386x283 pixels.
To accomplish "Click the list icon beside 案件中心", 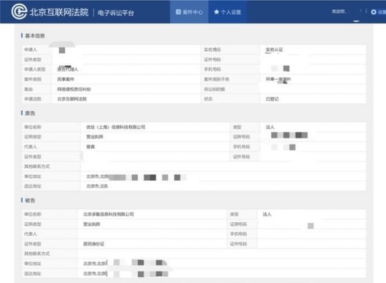I will (x=178, y=12).
